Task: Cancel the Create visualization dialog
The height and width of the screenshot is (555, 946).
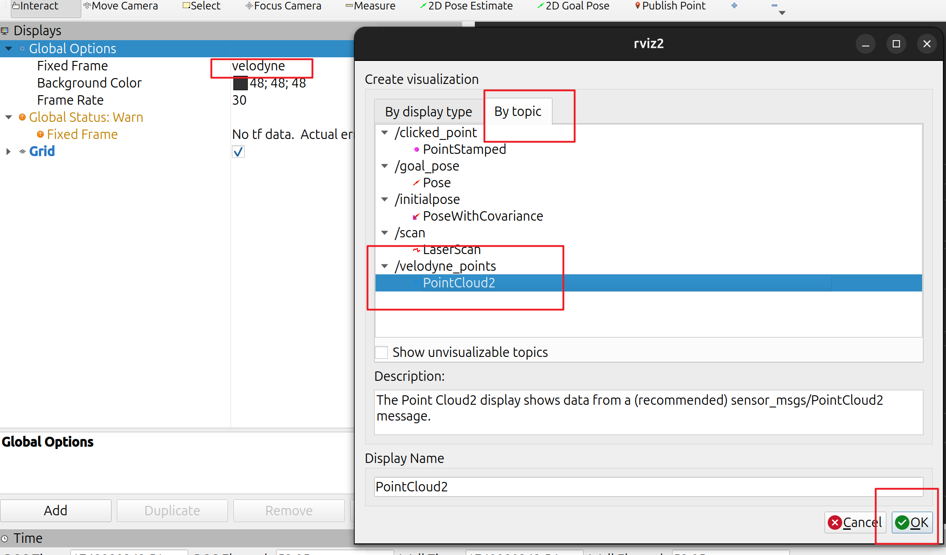Action: point(855,523)
